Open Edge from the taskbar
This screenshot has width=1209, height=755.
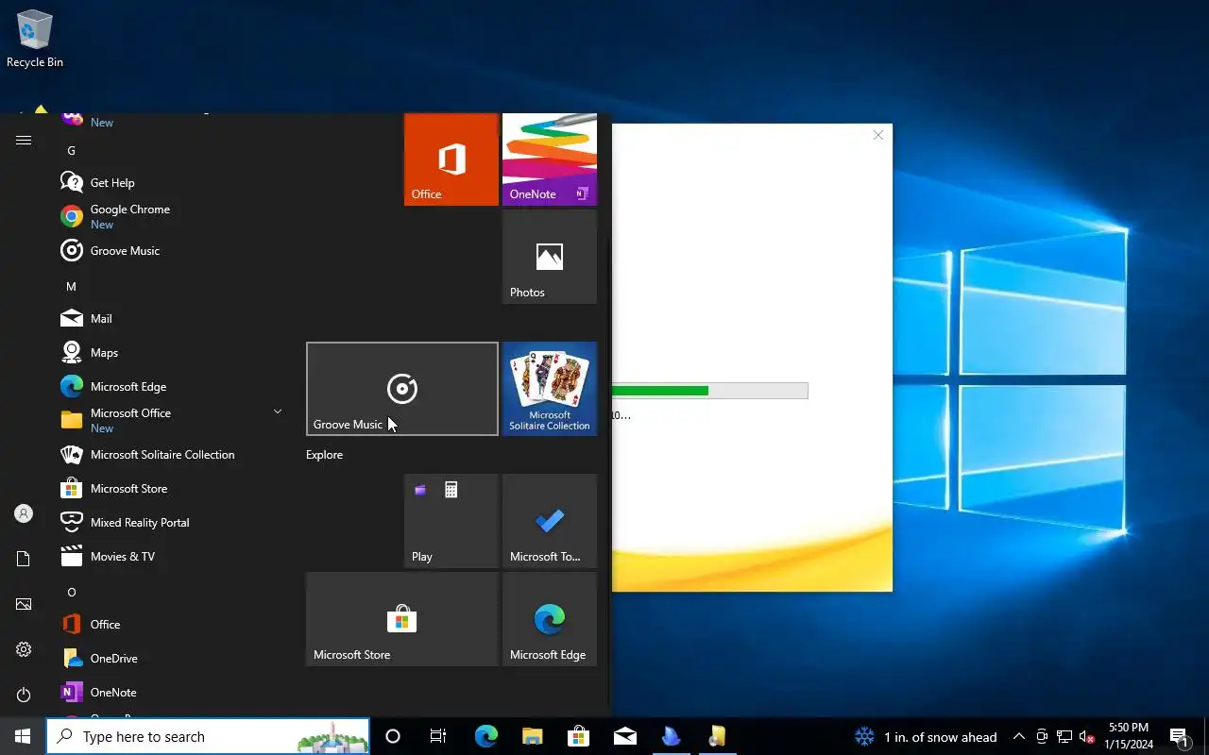(485, 736)
